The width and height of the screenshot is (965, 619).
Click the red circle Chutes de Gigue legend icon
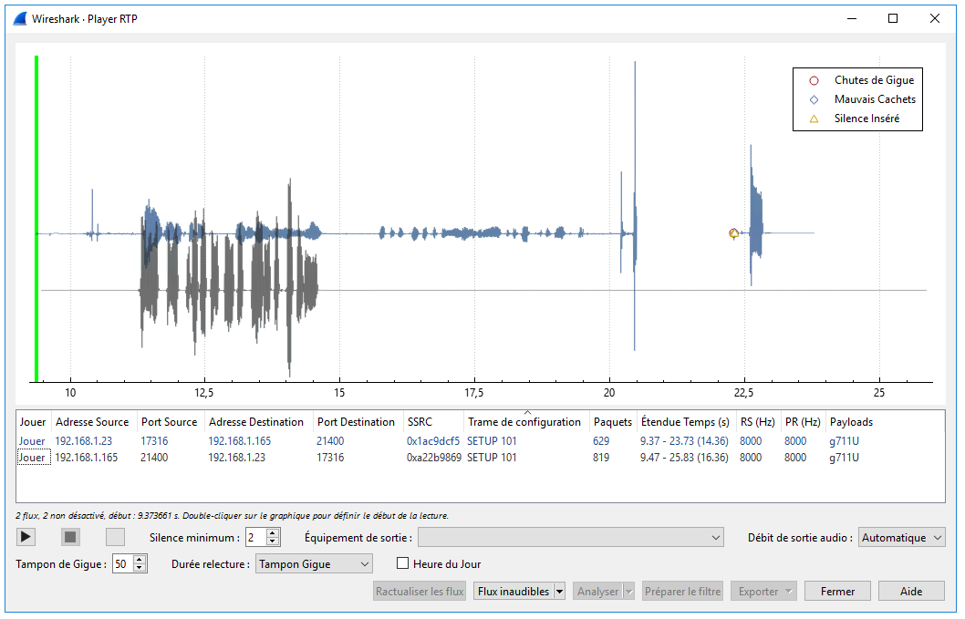(815, 80)
